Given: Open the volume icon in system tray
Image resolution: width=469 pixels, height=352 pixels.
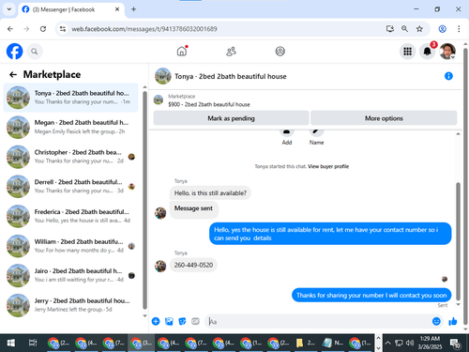Looking at the screenshot, I should tap(410, 343).
